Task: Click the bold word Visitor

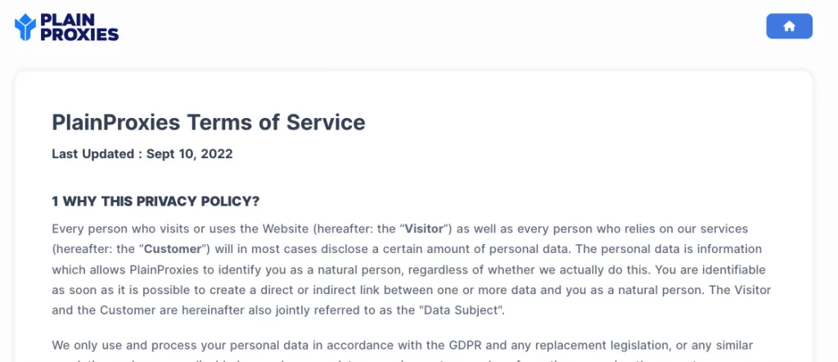Action: [x=425, y=229]
